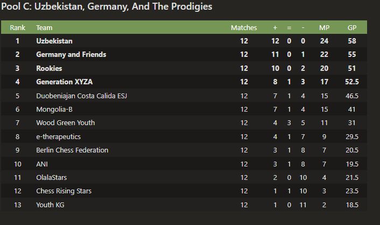Click the MP column header
380x225 pixels.
coord(324,28)
